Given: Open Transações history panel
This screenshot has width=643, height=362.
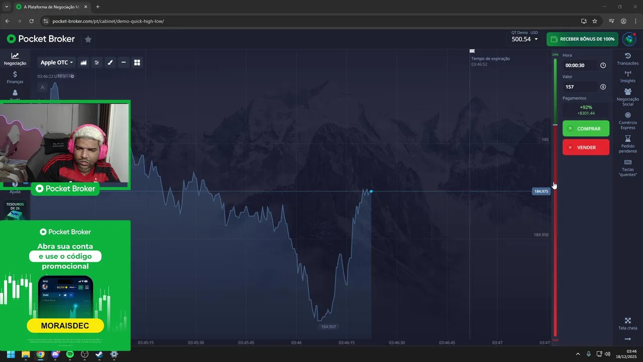Looking at the screenshot, I should pyautogui.click(x=627, y=59).
